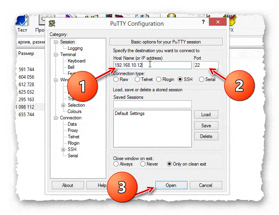
Task: Open Rlogin settings under Connection
Action: 73,143
